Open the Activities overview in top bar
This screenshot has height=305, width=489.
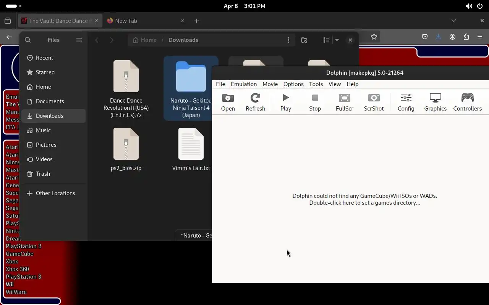point(14,6)
